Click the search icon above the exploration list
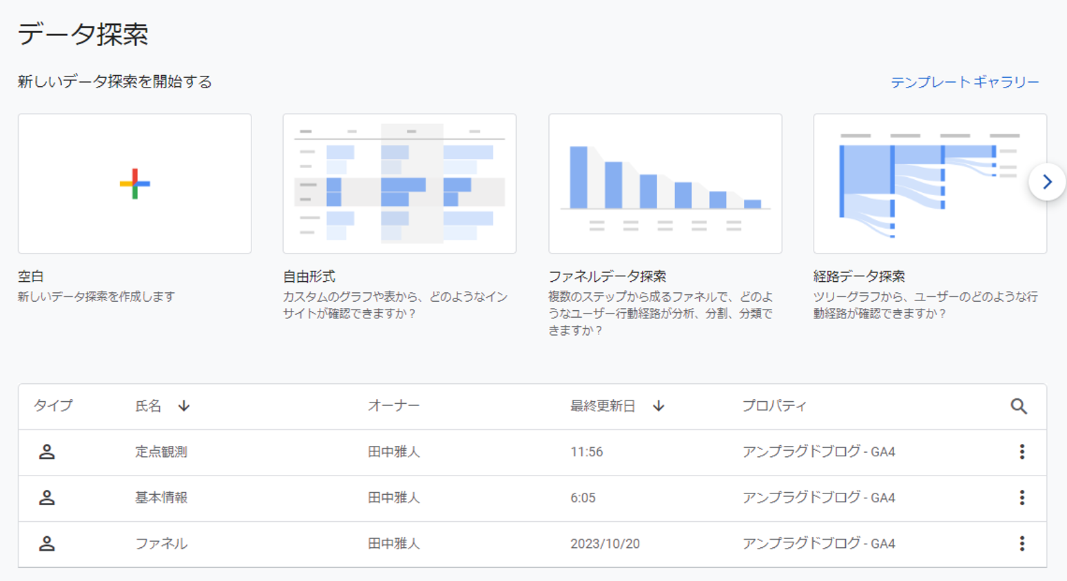1067x581 pixels. pos(1018,406)
